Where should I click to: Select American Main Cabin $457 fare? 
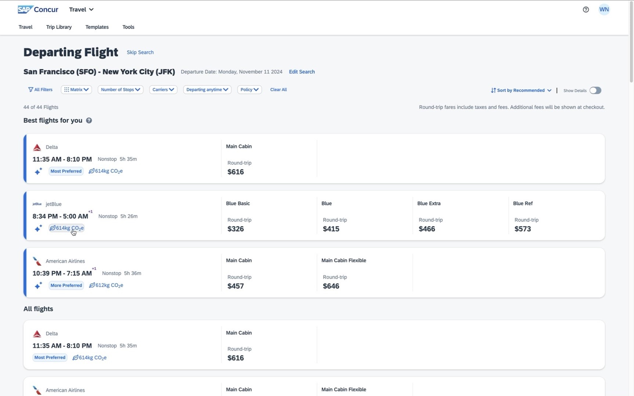(269, 273)
